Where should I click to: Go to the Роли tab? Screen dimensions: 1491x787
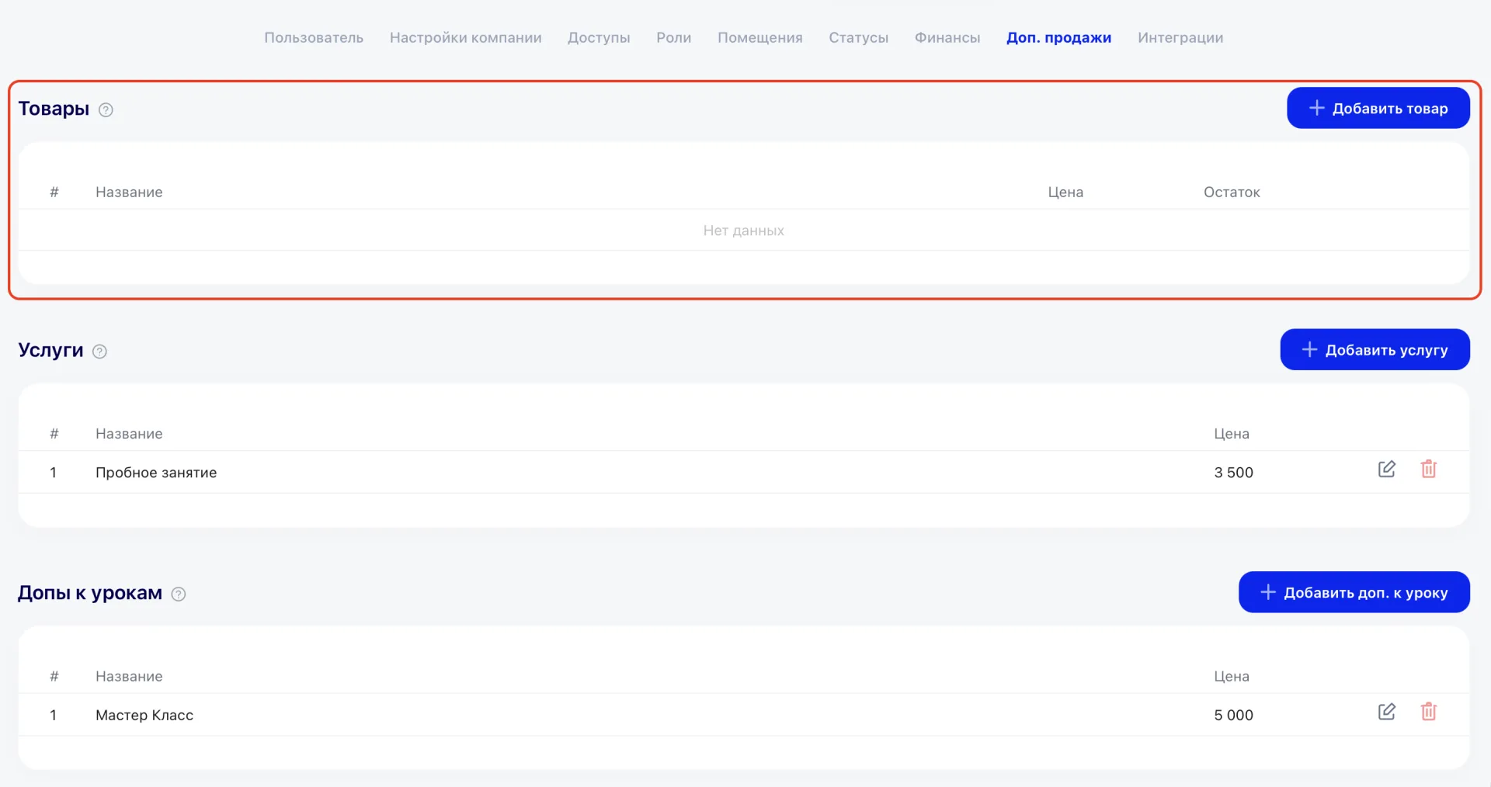(x=674, y=37)
